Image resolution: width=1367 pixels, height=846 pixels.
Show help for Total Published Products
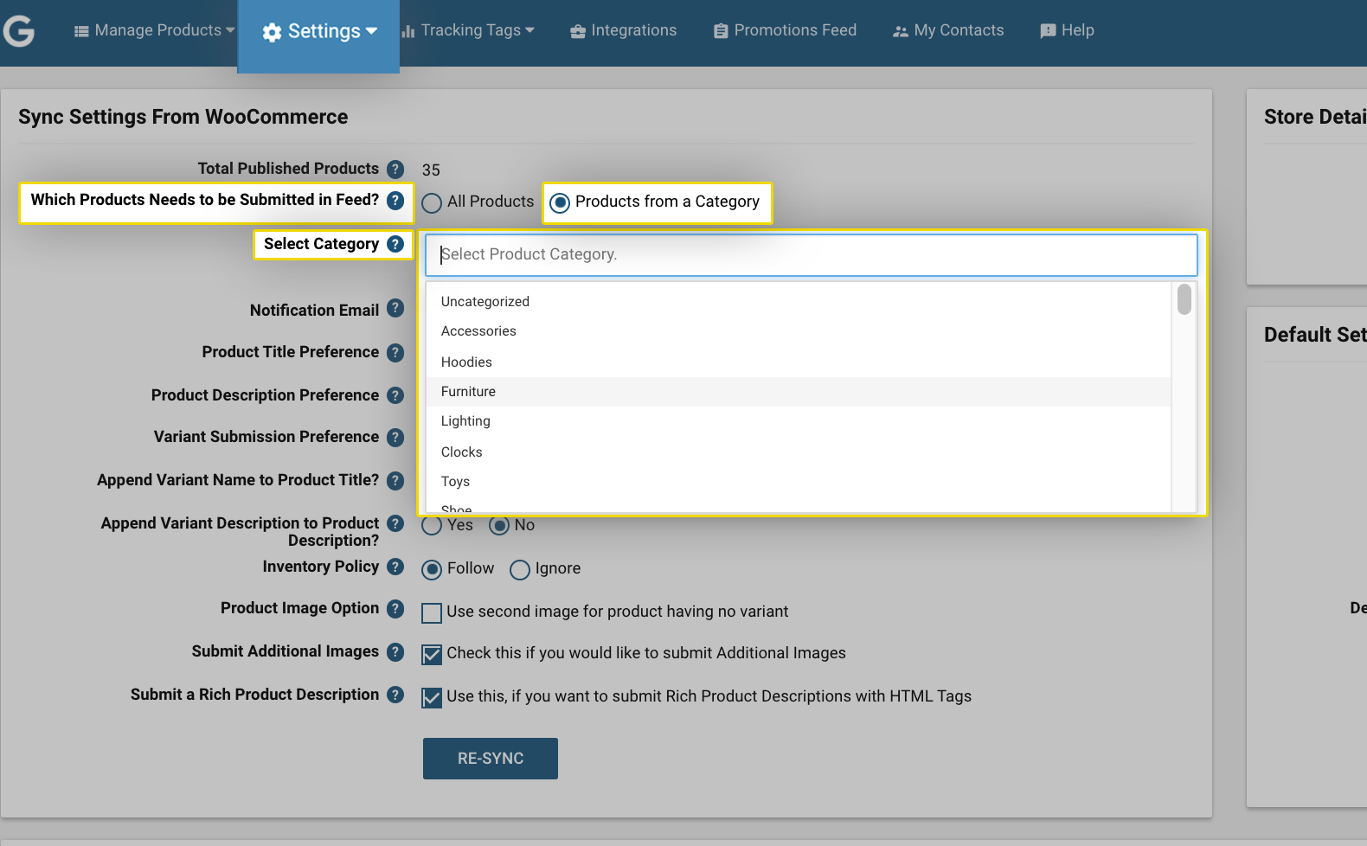(x=395, y=169)
